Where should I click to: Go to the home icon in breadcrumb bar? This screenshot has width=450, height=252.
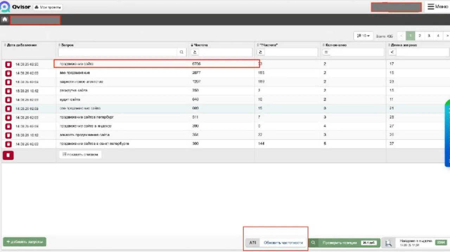[x=5, y=20]
